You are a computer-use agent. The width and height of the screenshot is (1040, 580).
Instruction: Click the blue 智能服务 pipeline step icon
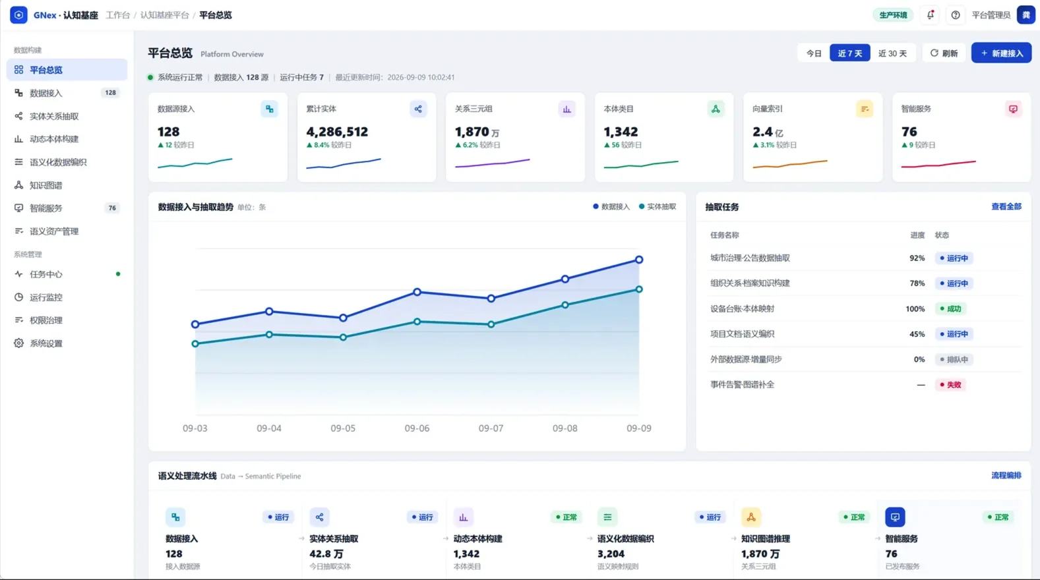[x=895, y=517]
